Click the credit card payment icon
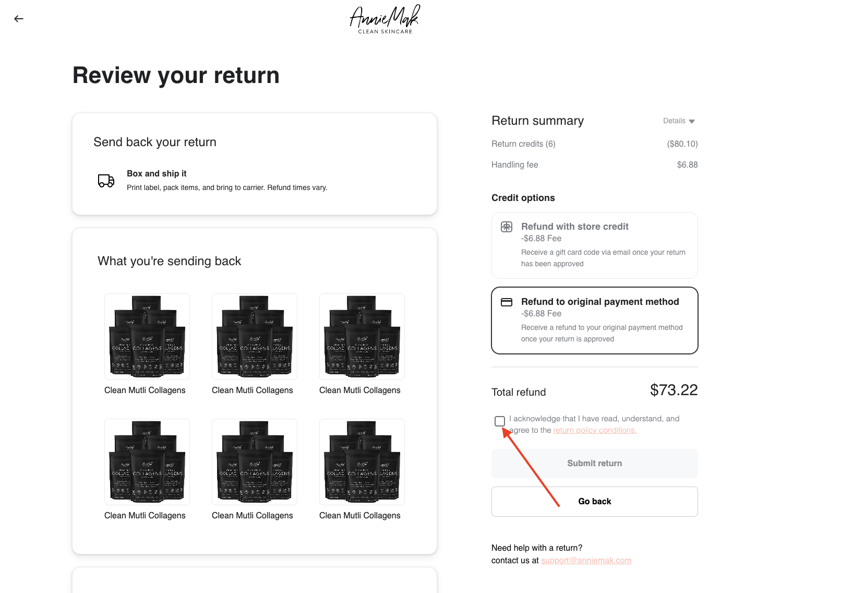The image size is (841, 593). point(507,302)
